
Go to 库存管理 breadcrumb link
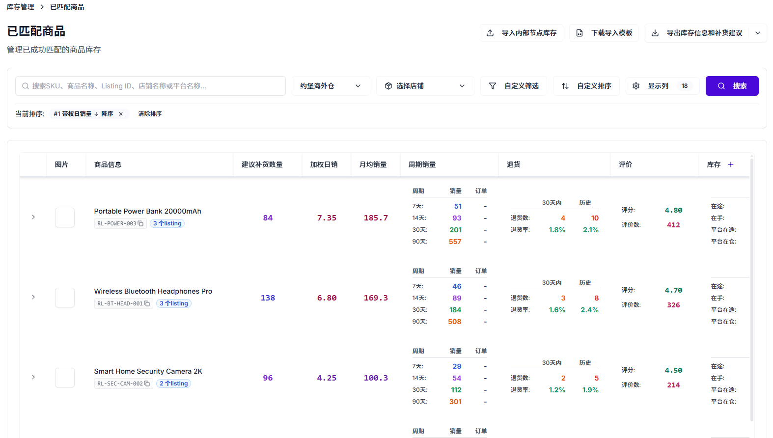coord(21,7)
